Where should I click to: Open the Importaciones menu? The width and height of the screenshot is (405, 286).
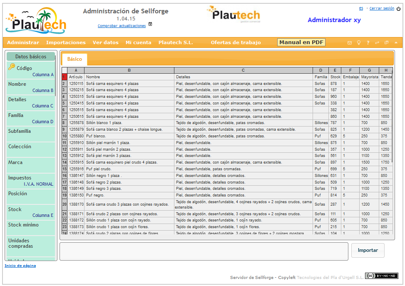click(x=66, y=42)
